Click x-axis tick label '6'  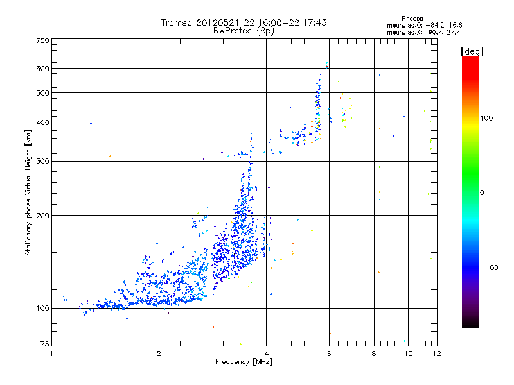point(329,354)
